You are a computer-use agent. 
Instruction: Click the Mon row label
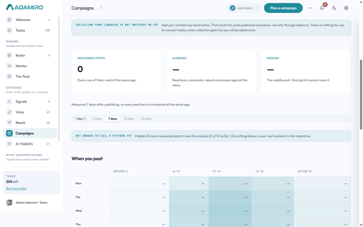coord(78,183)
